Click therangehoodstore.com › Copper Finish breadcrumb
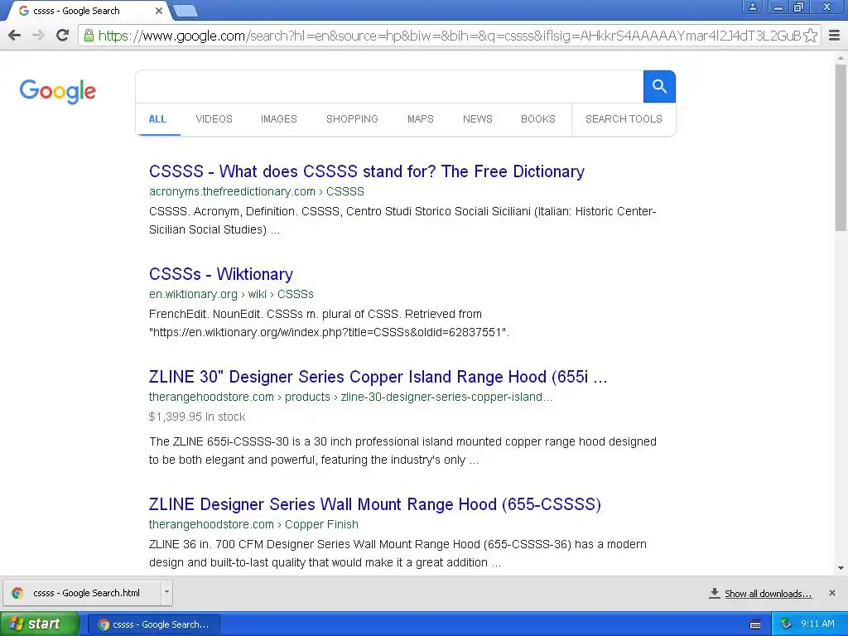The image size is (848, 636). tap(253, 524)
